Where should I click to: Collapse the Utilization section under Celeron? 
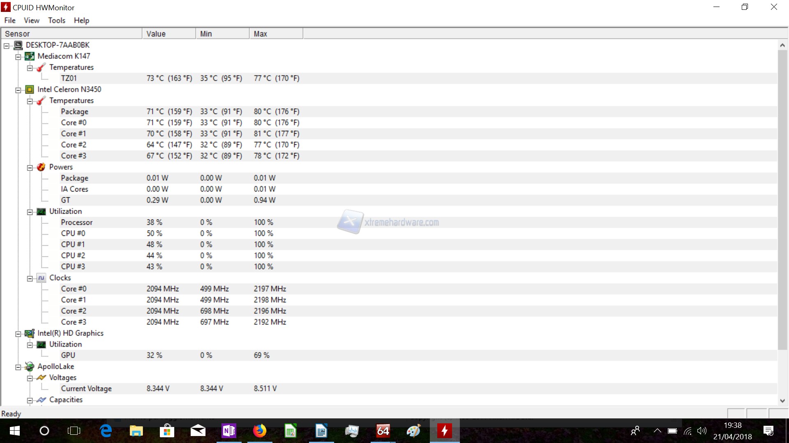[x=30, y=212]
